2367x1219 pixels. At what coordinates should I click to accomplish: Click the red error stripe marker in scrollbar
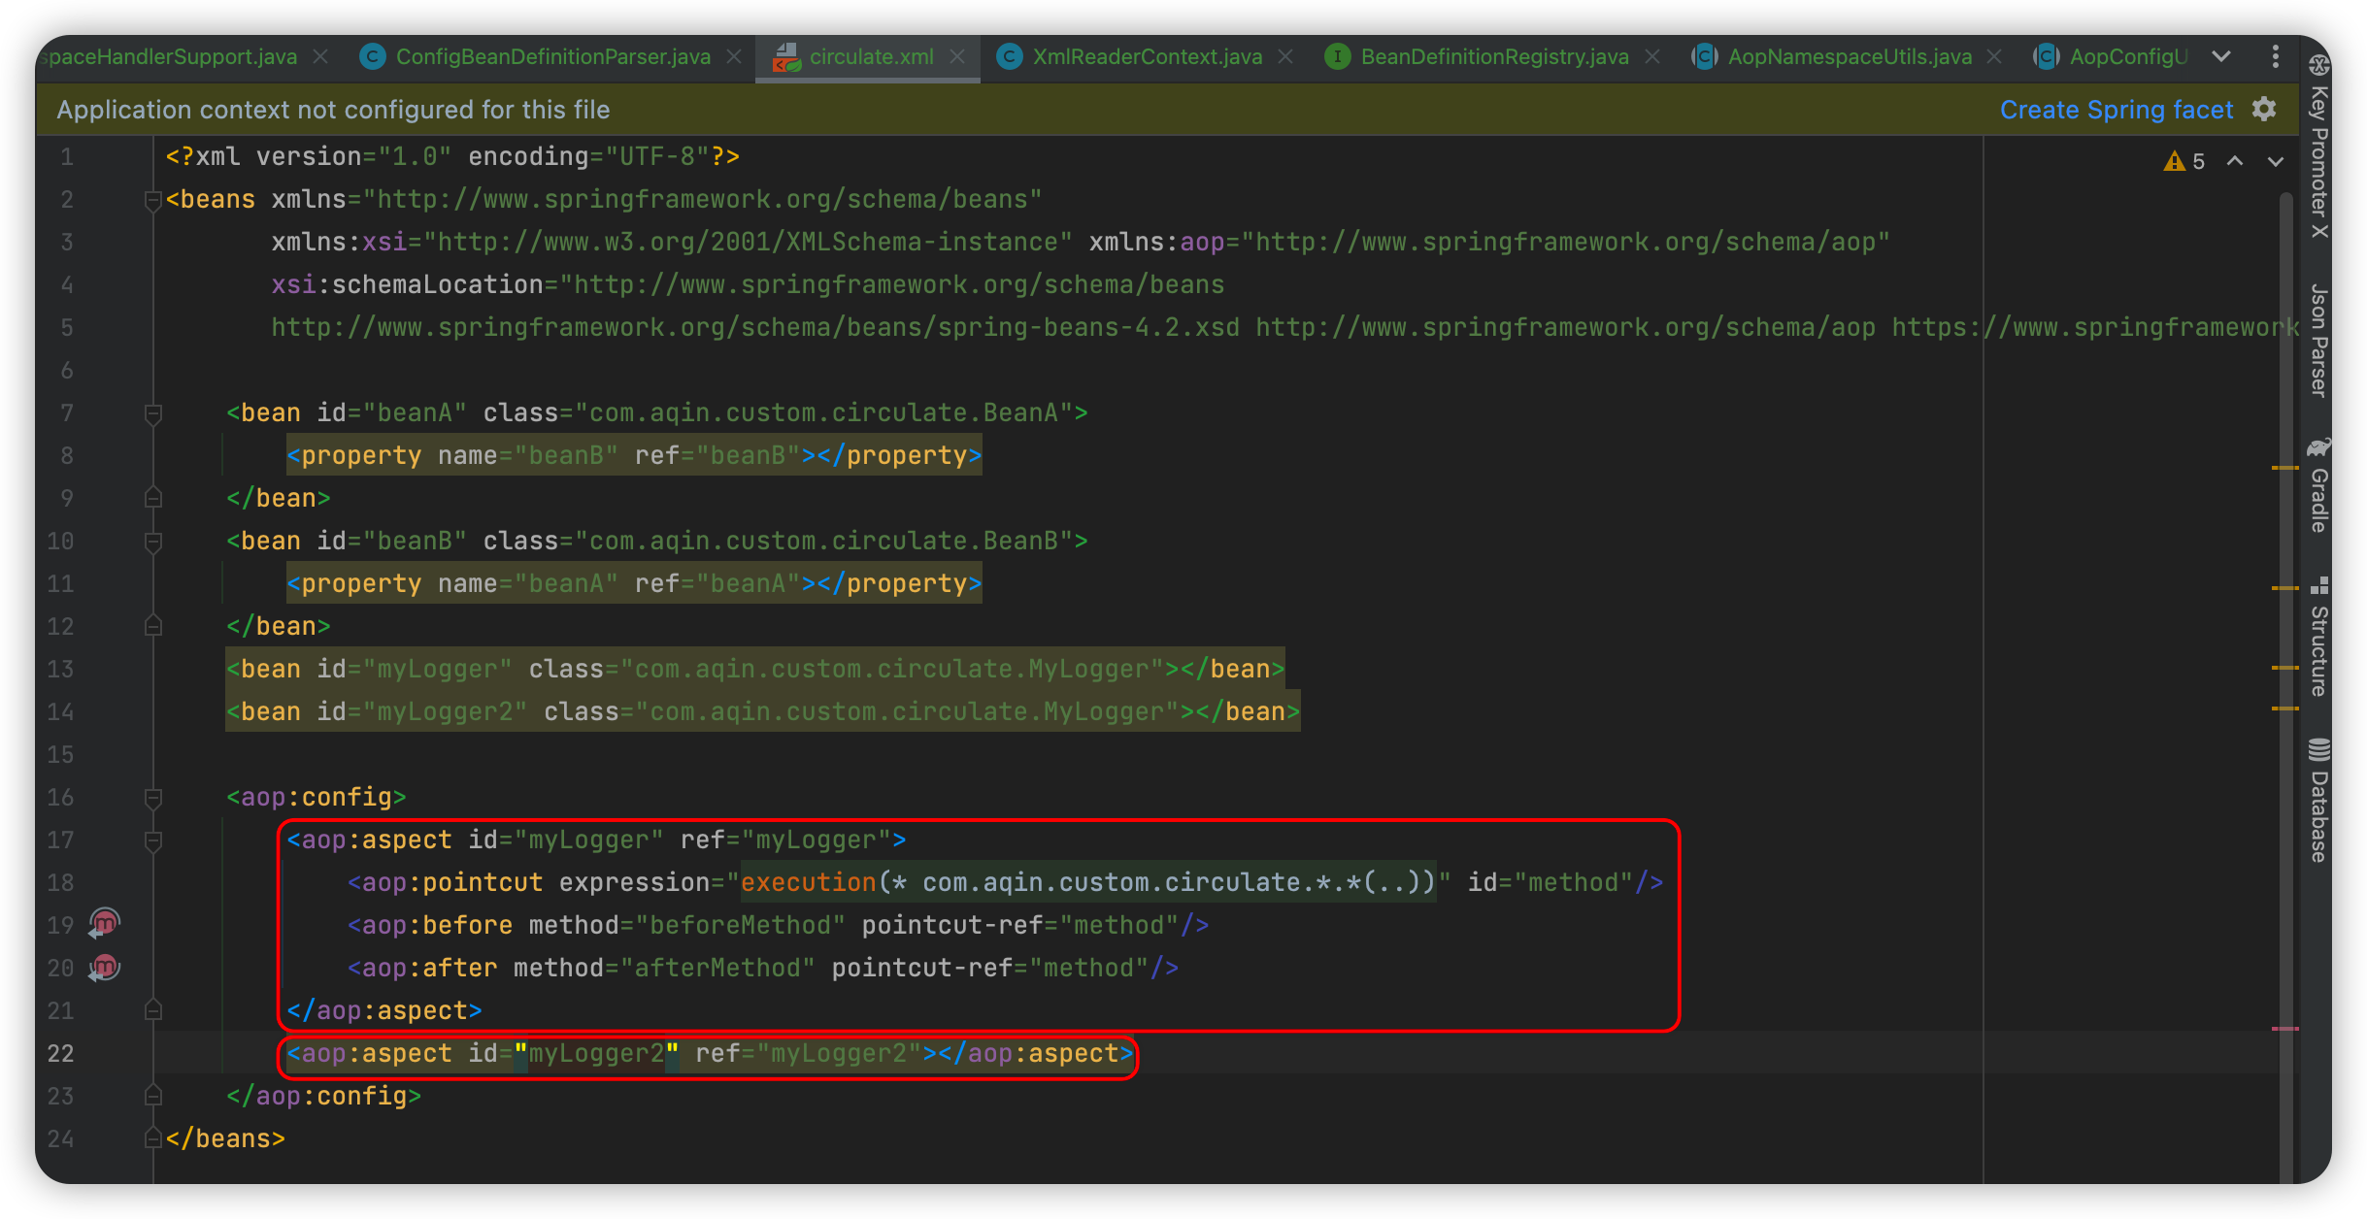coord(2285,1028)
